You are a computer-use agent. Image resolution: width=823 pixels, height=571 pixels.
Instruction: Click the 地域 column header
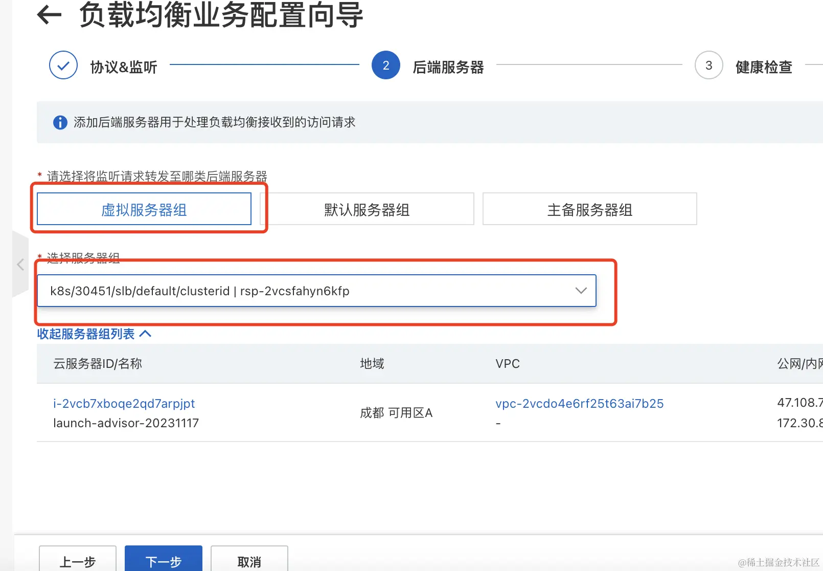372,364
